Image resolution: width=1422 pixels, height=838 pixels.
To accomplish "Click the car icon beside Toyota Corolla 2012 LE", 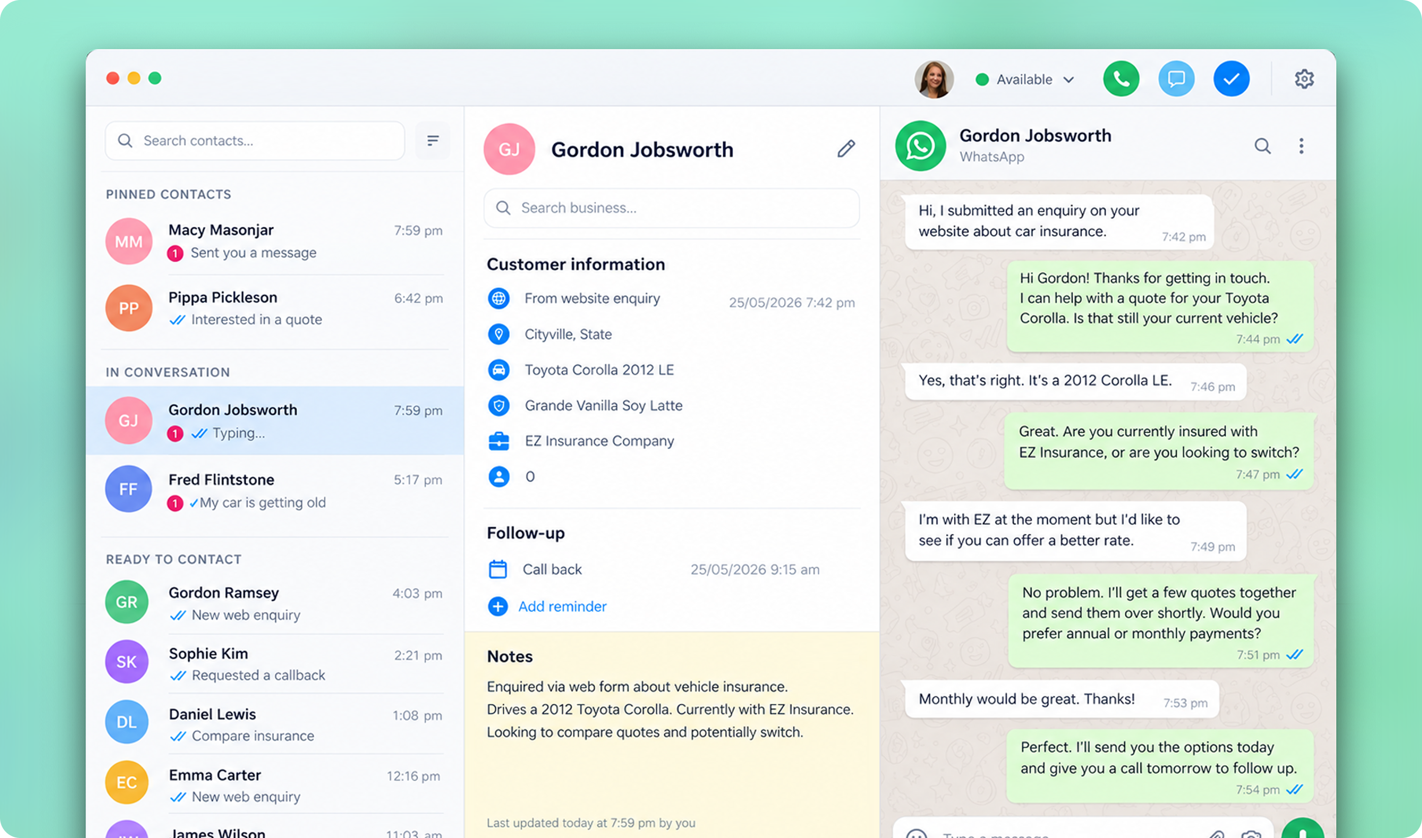I will click(499, 370).
